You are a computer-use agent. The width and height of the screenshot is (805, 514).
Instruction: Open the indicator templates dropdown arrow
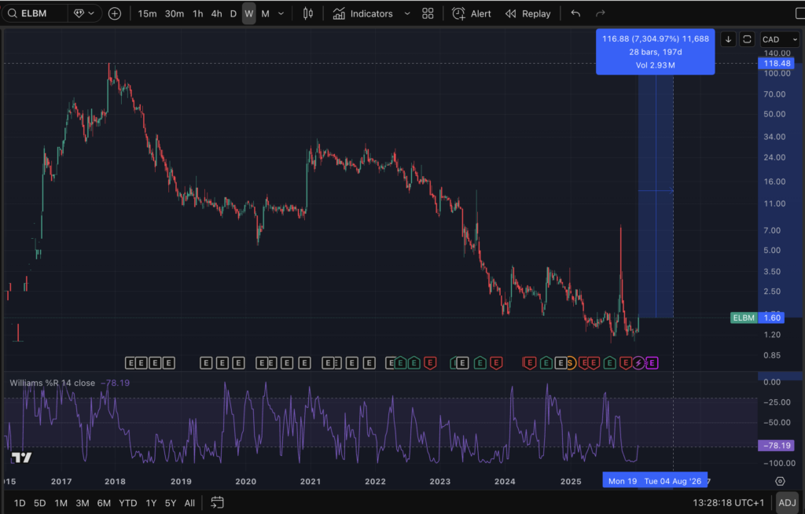click(x=406, y=13)
